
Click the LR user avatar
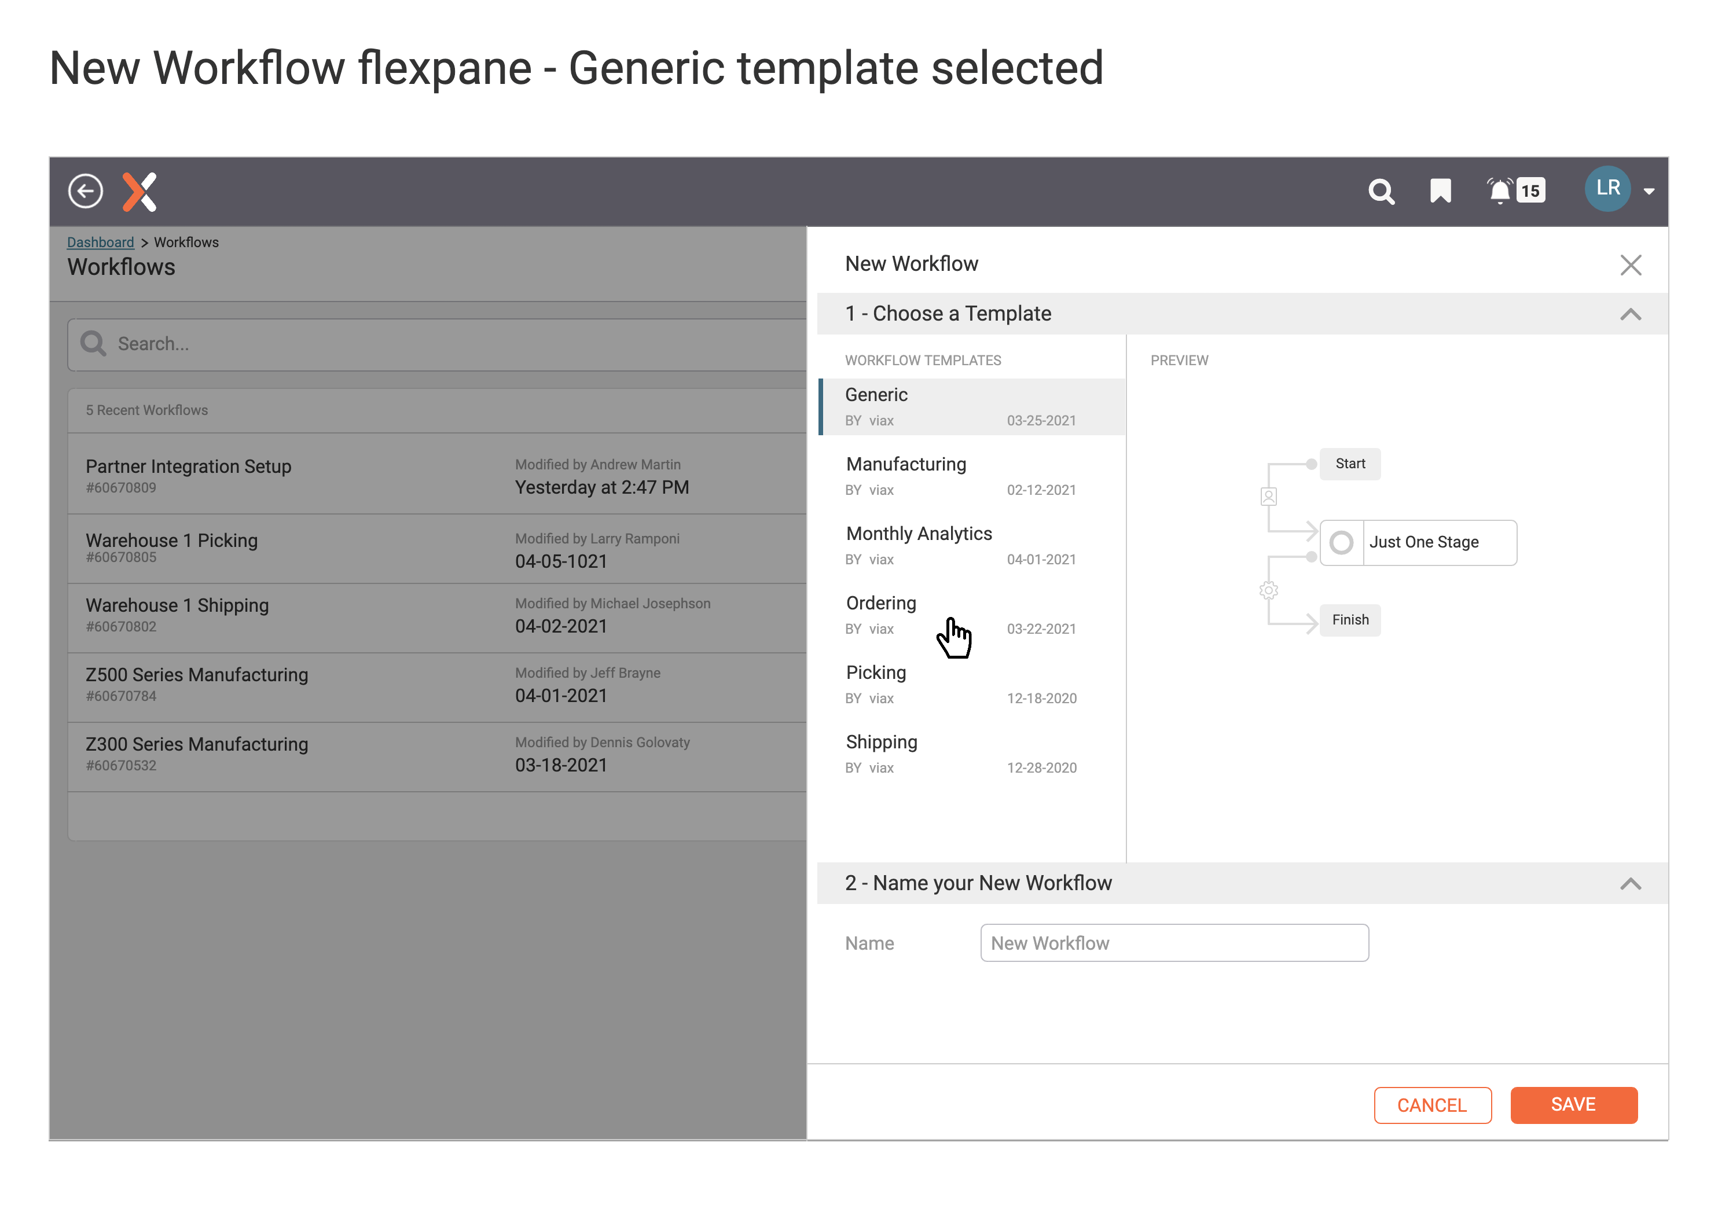1607,189
